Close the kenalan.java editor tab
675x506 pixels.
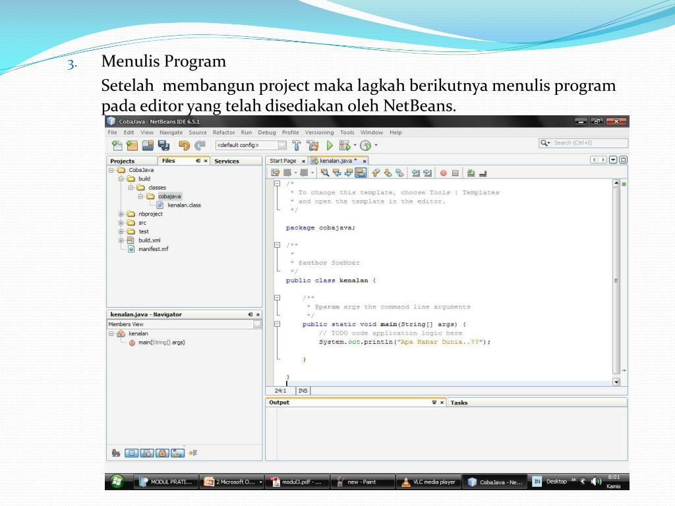pos(364,161)
